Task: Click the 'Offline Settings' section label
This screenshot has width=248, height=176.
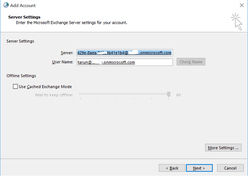Action: (21, 76)
